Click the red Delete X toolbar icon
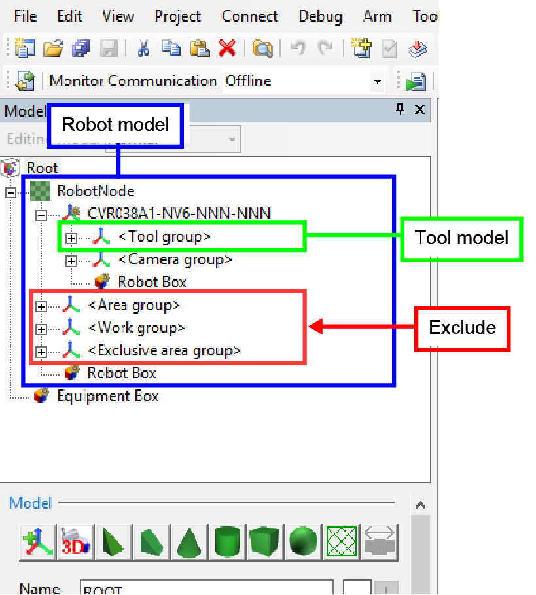This screenshot has height=595, width=536. (227, 48)
